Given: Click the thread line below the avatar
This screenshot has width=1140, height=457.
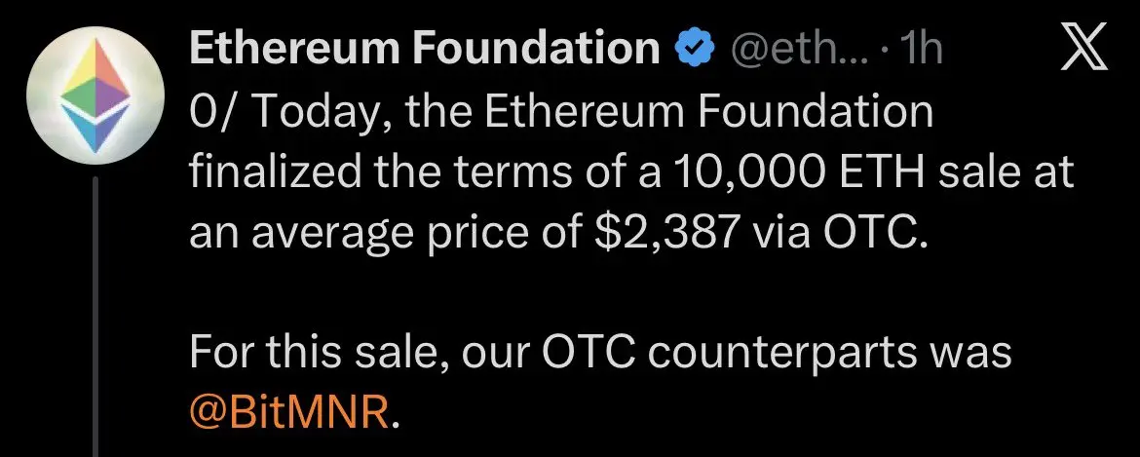Looking at the screenshot, I should coord(95,312).
